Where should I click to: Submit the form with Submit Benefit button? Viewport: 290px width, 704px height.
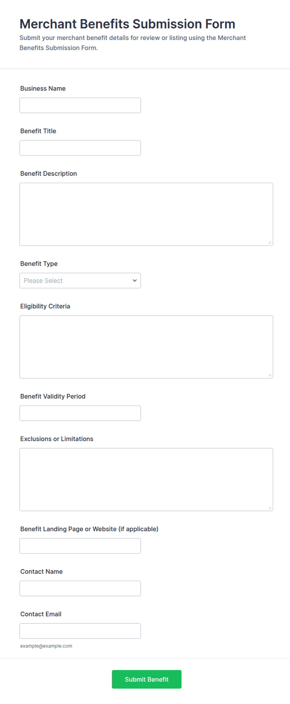(147, 679)
